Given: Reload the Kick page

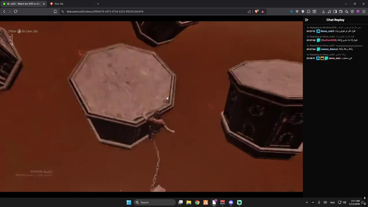Looking at the screenshot, I should (16, 11).
